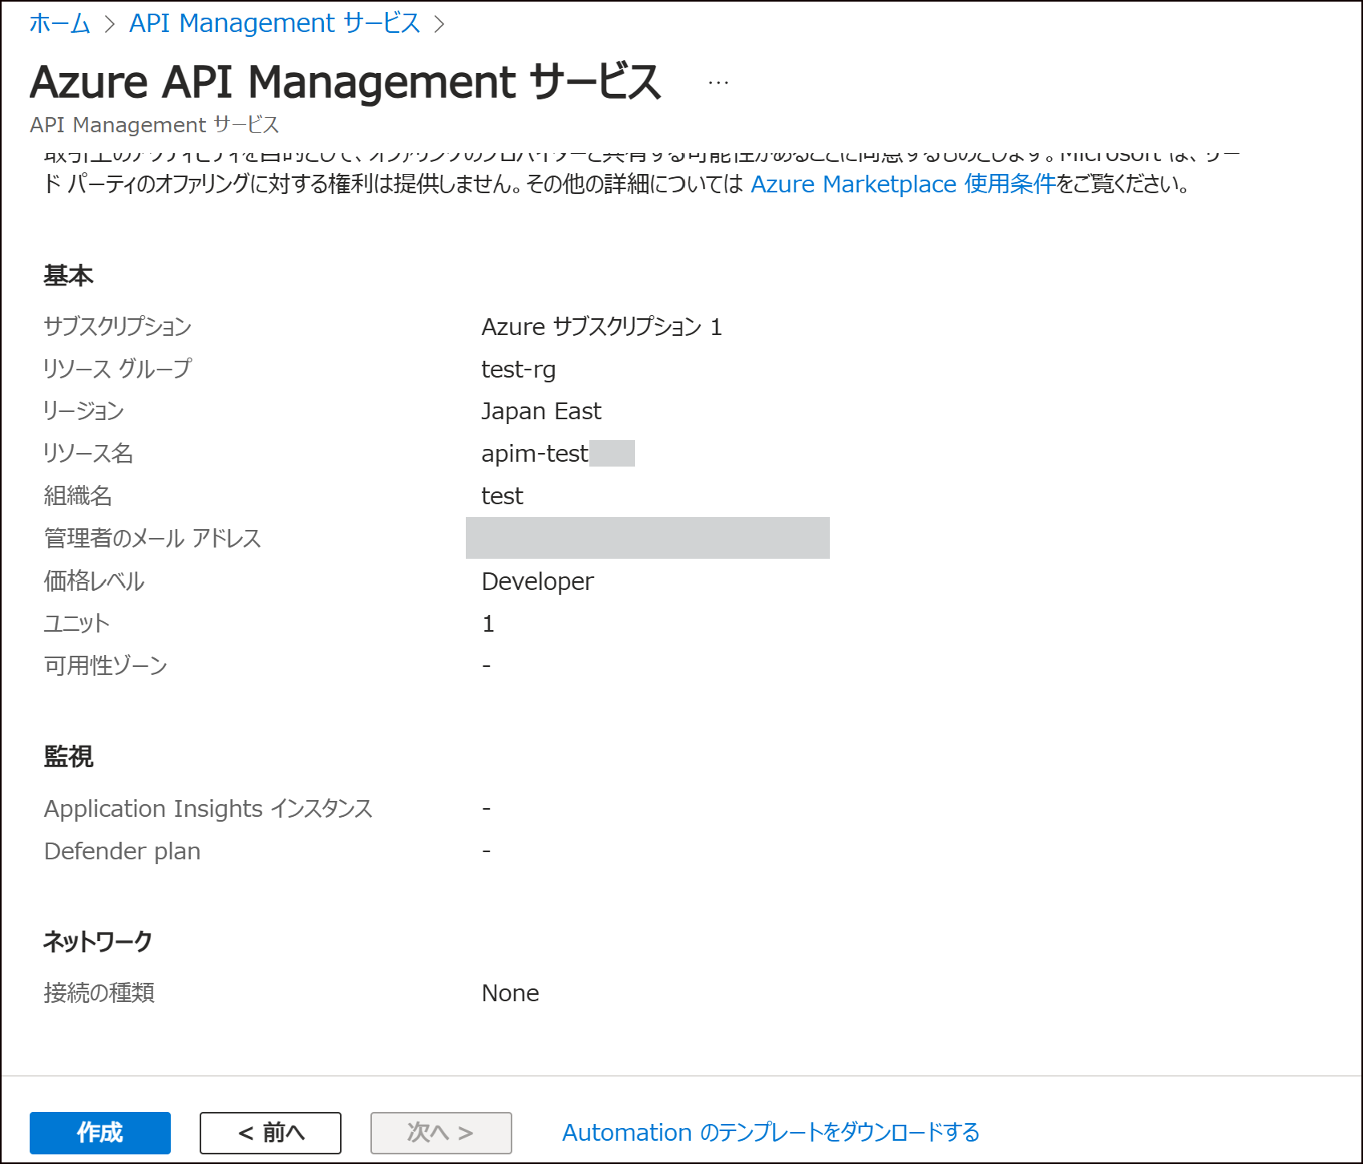The height and width of the screenshot is (1164, 1363).
Task: Click the Defender plan value dash
Action: point(487,851)
